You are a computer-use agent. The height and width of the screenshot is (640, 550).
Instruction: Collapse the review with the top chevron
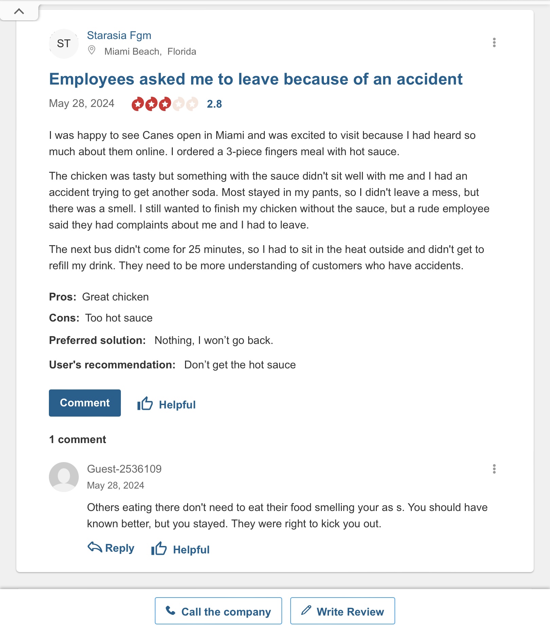(x=19, y=11)
